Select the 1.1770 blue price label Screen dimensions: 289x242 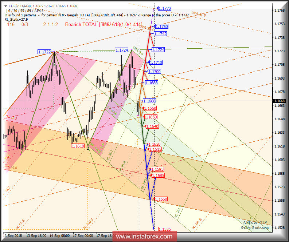pos(165,8)
